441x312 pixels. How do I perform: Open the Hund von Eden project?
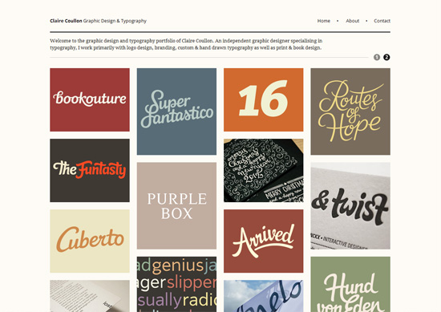(350, 284)
